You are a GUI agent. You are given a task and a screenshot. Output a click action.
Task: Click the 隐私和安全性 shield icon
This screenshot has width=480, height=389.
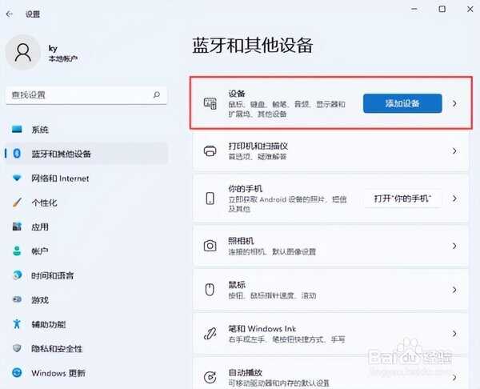point(17,348)
